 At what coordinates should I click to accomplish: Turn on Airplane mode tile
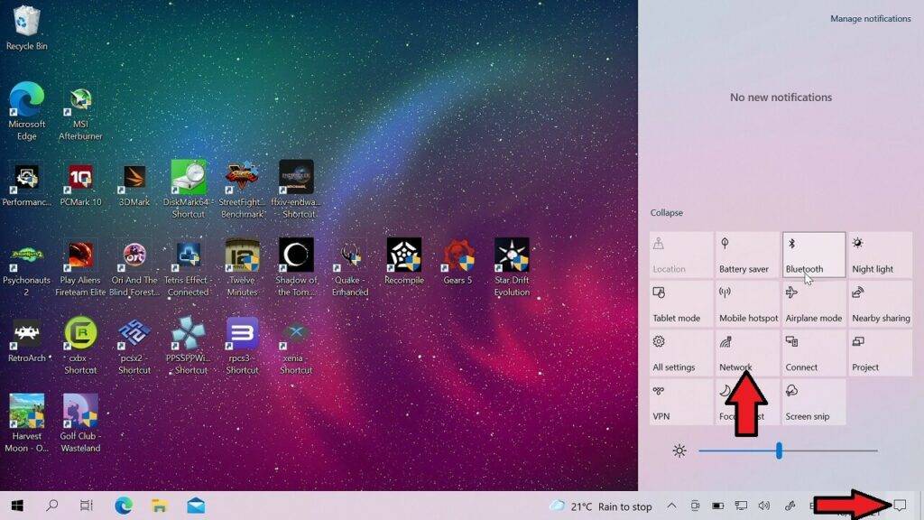tap(813, 303)
